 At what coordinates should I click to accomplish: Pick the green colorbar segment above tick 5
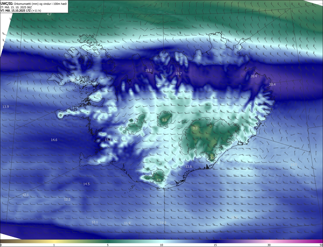(x=108, y=241)
